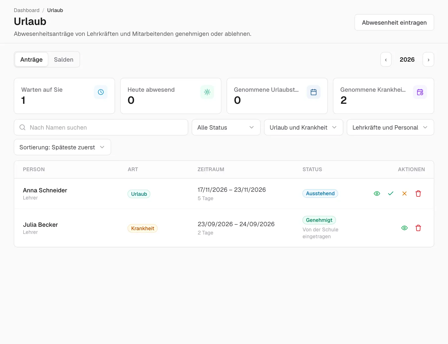Click the PERSON column header
Screen dimensions: 448x344
pos(34,169)
